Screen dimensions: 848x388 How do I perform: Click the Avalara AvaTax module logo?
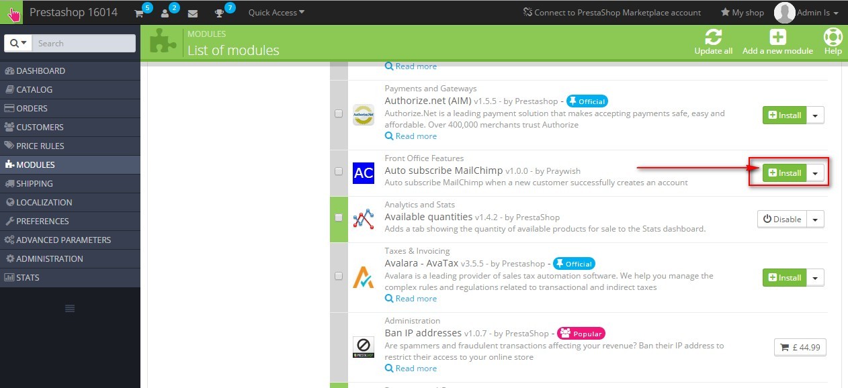[x=364, y=277]
